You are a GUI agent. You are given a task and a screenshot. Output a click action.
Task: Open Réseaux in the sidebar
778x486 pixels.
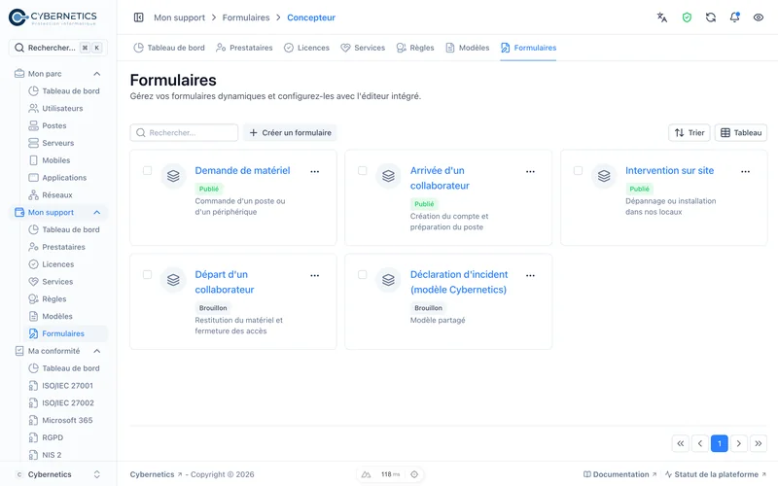58,195
